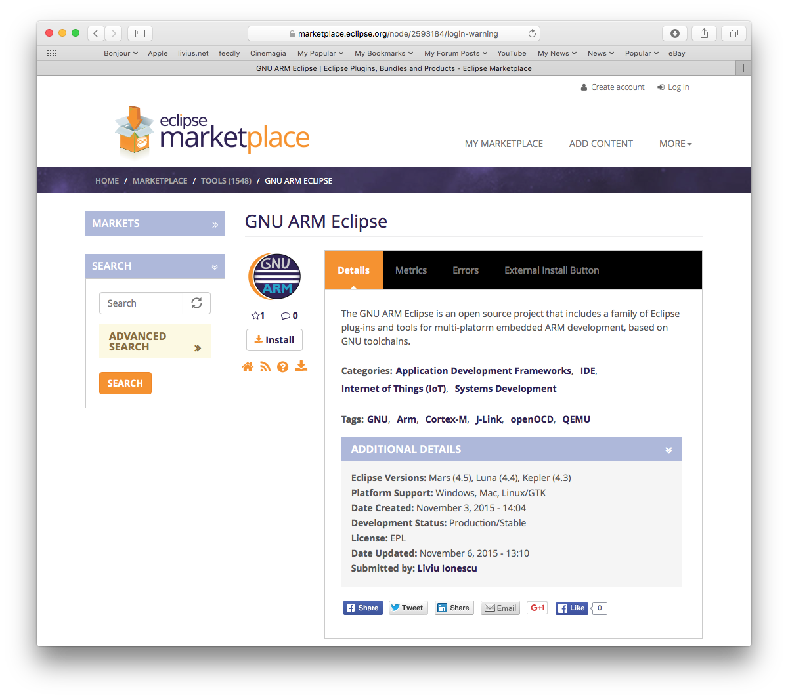Open My Bookmarks favorites dropdown
788x699 pixels.
[383, 53]
